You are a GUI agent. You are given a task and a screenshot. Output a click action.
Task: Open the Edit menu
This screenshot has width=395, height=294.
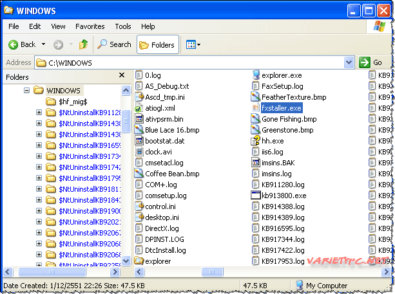tap(35, 26)
